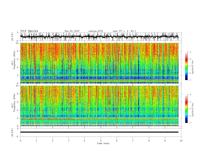The width and height of the screenshot is (204, 158).
Task: Click the ch.1 PSD color scale bar
Action: (x=186, y=66)
